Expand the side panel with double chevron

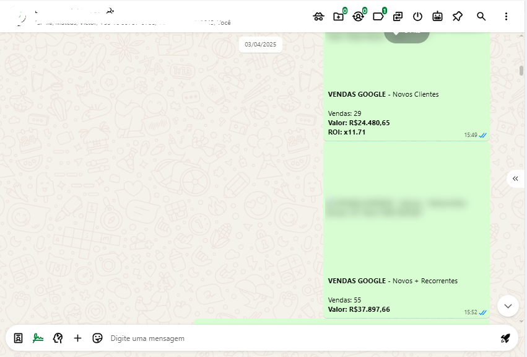515,178
